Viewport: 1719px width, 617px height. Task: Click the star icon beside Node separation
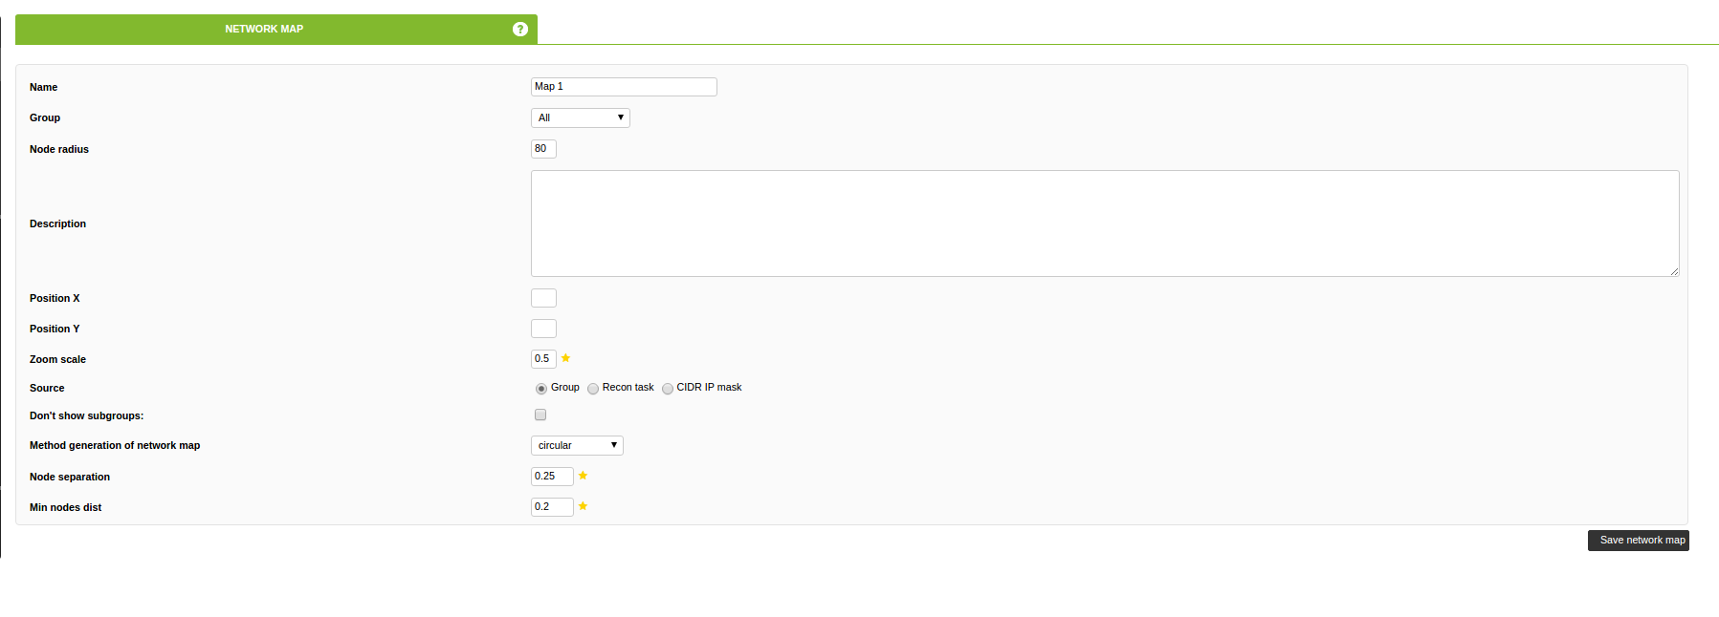click(583, 476)
